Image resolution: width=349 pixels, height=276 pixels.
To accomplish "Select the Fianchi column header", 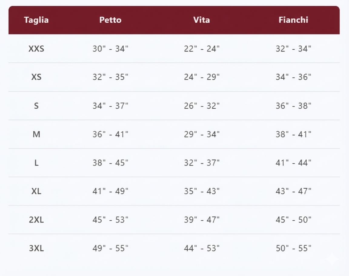I will (293, 20).
